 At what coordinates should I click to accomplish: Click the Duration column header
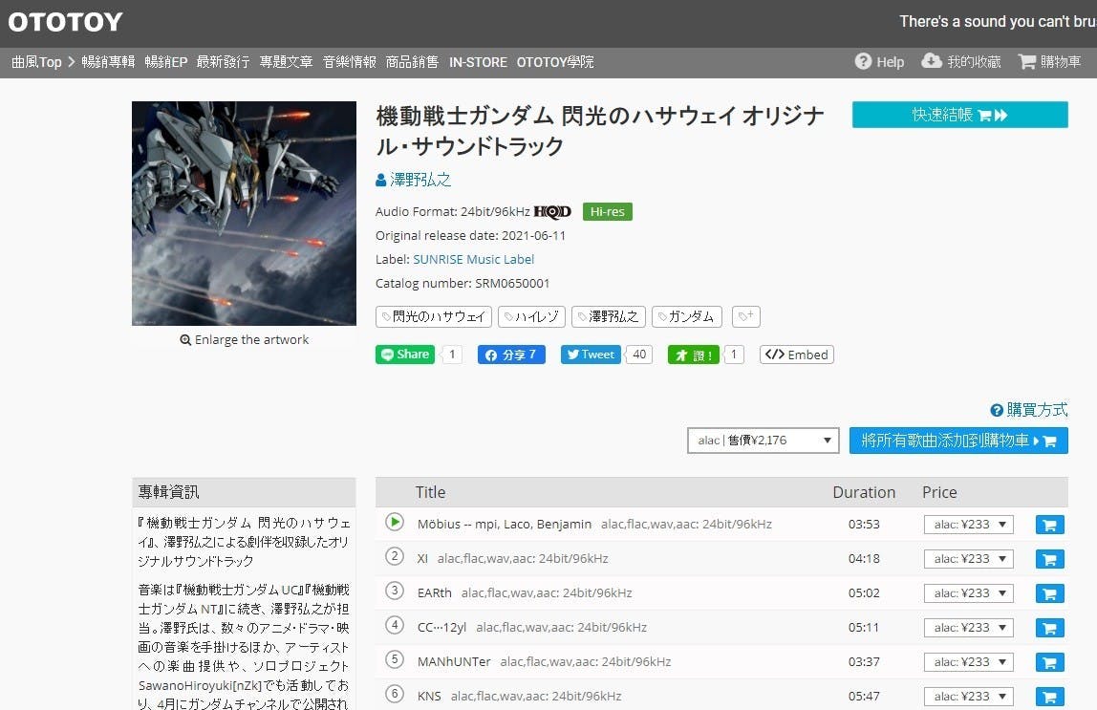pos(864,492)
